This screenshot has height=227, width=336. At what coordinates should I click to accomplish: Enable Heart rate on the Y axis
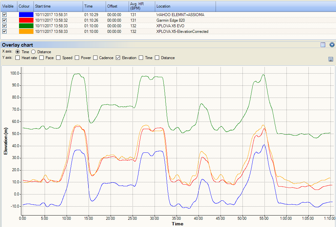click(17, 57)
